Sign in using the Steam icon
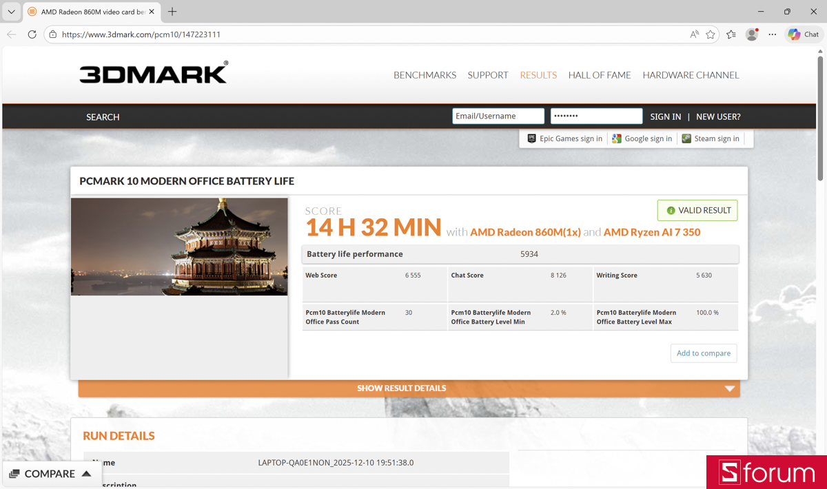This screenshot has height=489, width=827. [x=686, y=138]
